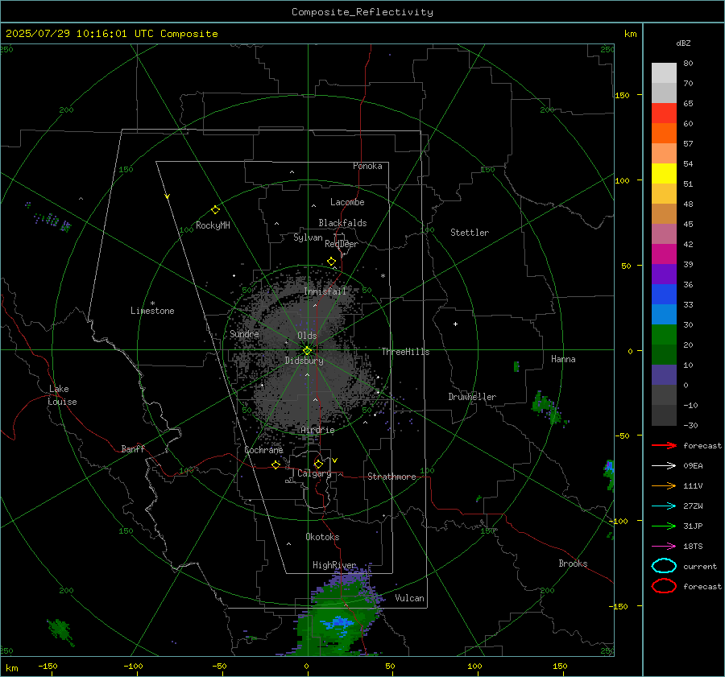Click the yellow diamond marker below RedDeer
The width and height of the screenshot is (725, 677).
pos(331,262)
